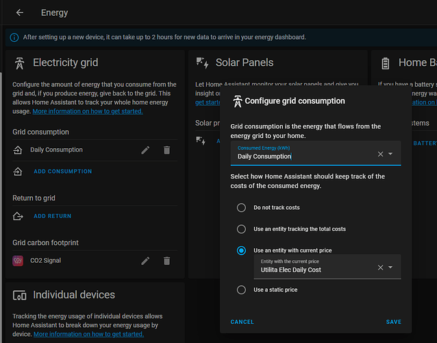Select Use an entity tracking total costs

(x=241, y=229)
